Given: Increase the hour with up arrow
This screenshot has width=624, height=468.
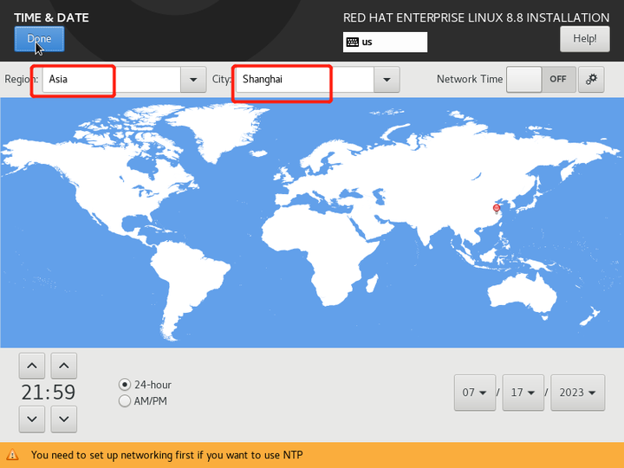Looking at the screenshot, I should (x=32, y=366).
